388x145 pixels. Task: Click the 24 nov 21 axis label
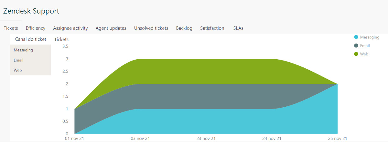point(272,139)
